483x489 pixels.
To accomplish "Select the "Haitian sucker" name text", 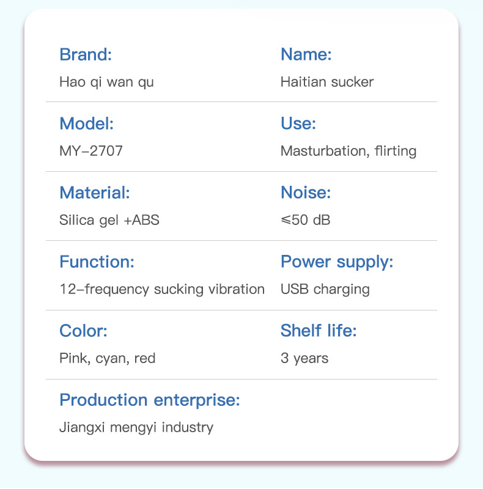I will 326,82.
